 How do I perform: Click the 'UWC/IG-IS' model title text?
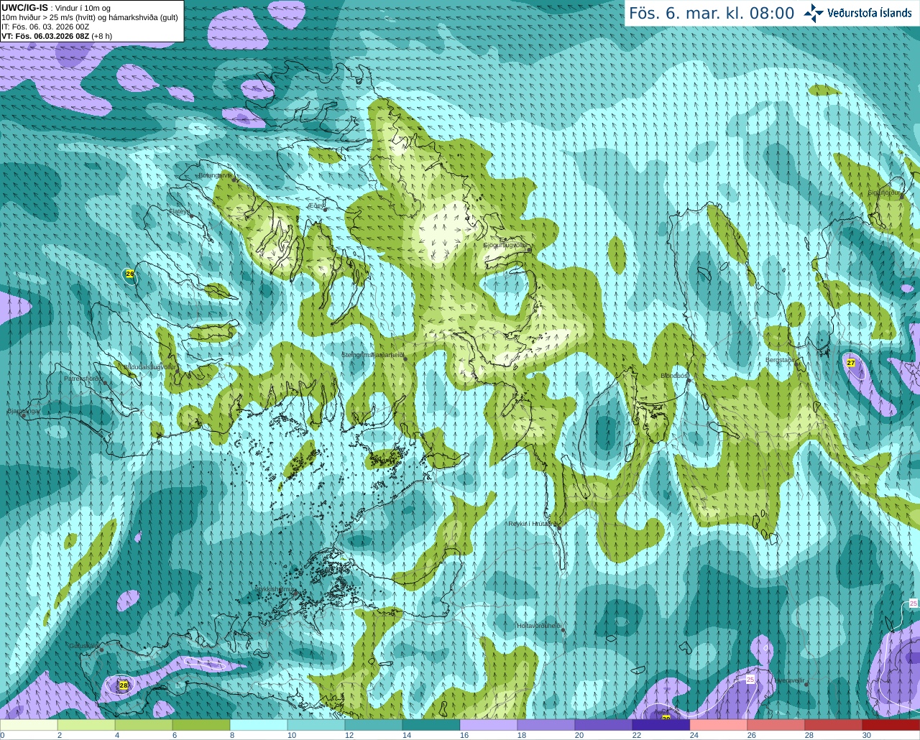24,7
